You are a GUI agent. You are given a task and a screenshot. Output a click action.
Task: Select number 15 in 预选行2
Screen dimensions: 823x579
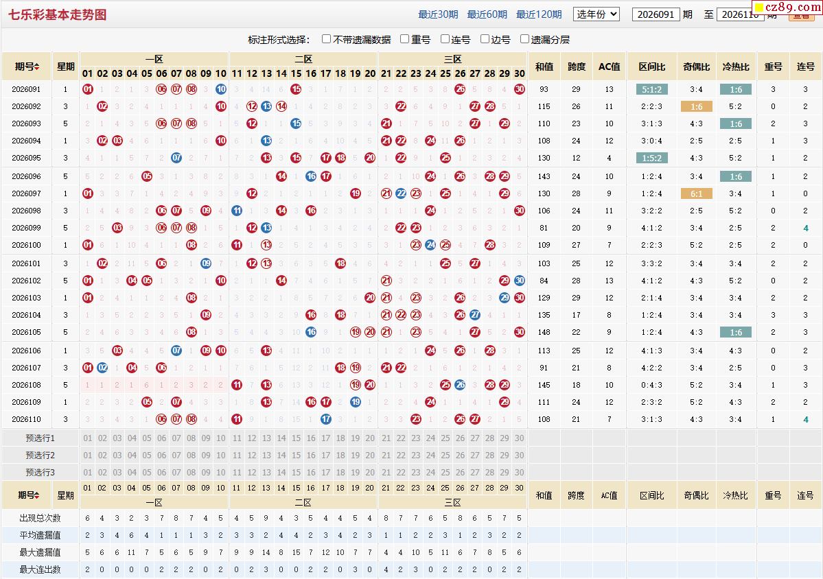(x=296, y=456)
